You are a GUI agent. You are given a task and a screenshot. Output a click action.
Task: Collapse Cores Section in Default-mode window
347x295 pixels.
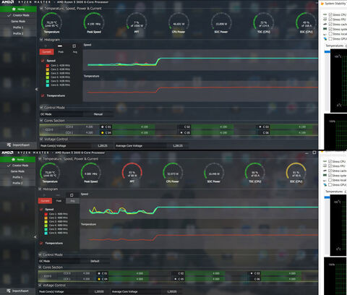pyautogui.click(x=40, y=268)
